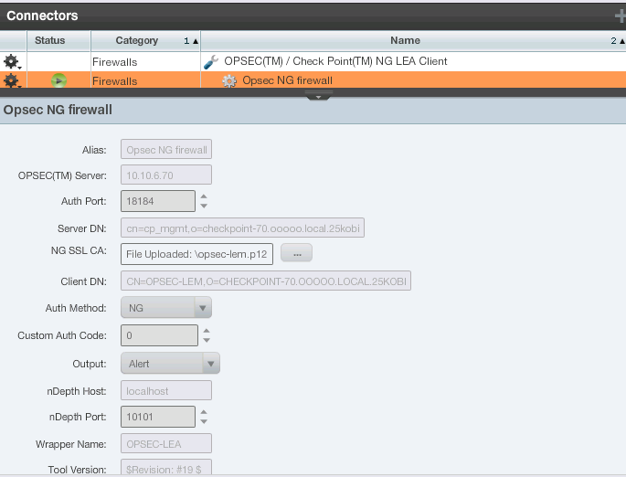The width and height of the screenshot is (626, 477).
Task: Click Firewalls category in the highlighted row
Action: (114, 81)
